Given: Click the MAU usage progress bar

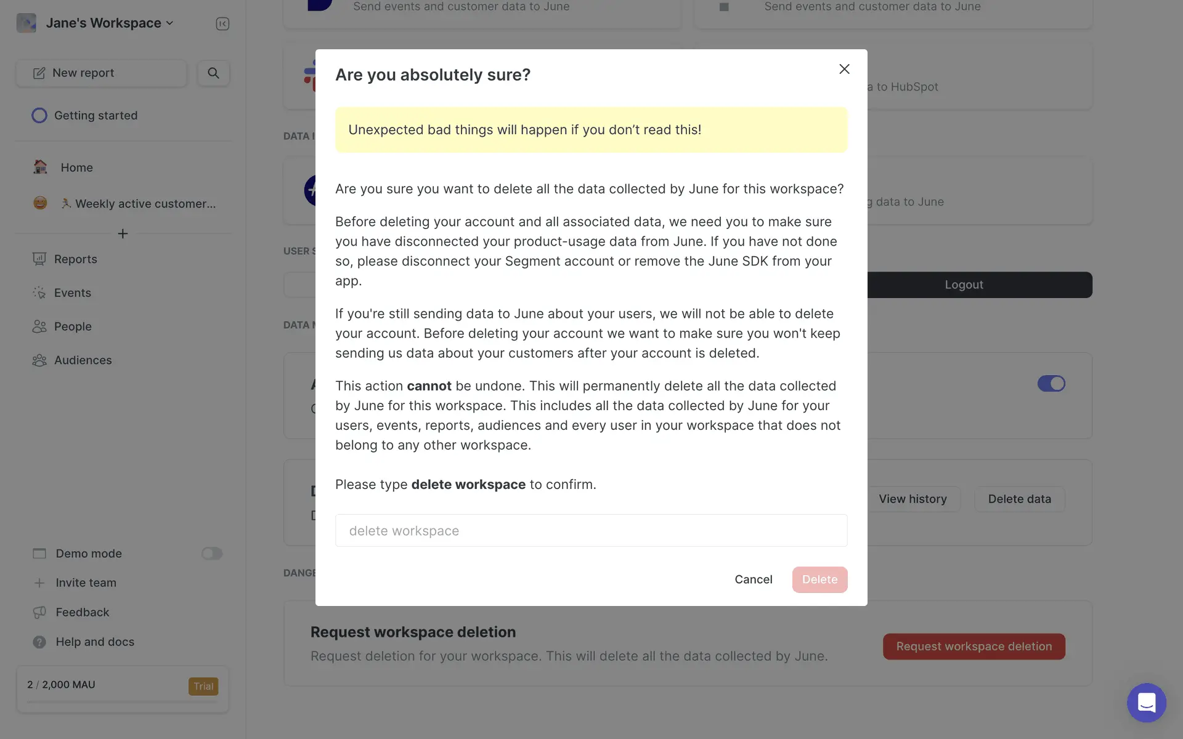Looking at the screenshot, I should coord(122,702).
